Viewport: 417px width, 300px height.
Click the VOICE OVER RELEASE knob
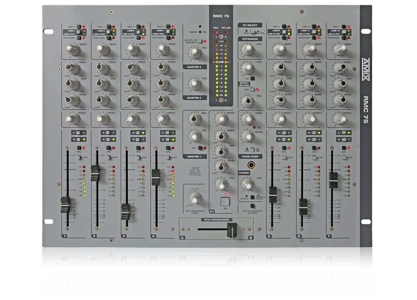[x=248, y=136]
